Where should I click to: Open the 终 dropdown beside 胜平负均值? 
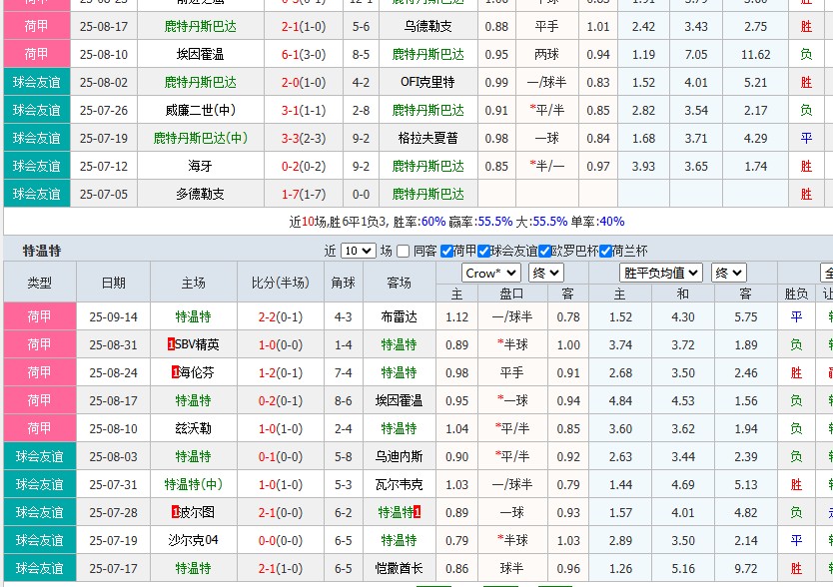click(730, 272)
